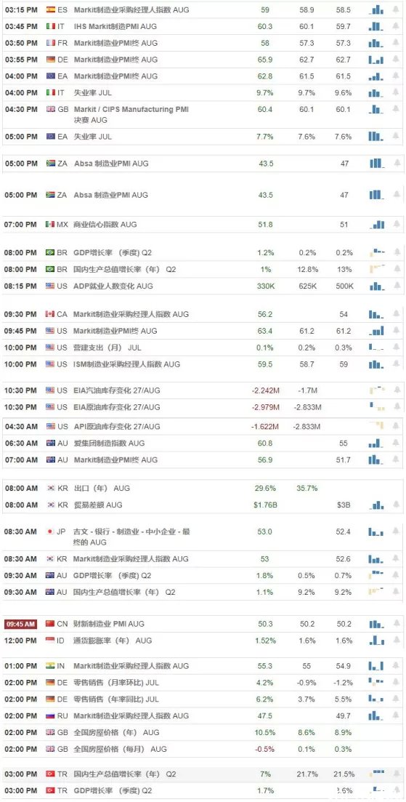This screenshot has height=802, width=406.
Task: Click the 12:00 PM time in ID row
Action: tap(21, 641)
